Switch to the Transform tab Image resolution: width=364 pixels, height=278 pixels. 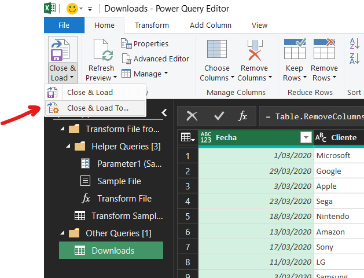tap(152, 25)
